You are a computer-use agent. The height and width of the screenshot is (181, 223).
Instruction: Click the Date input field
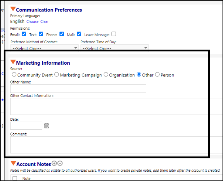[x=26, y=126]
